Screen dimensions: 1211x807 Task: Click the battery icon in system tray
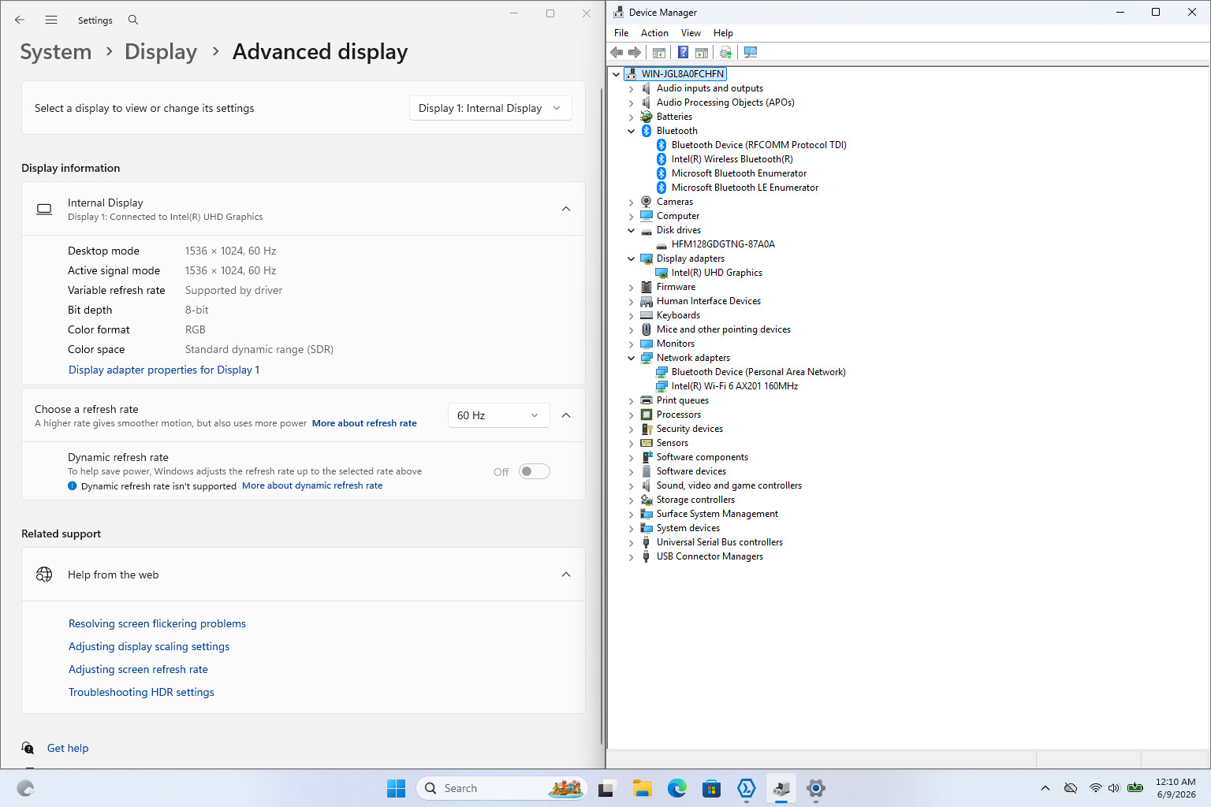click(1135, 788)
